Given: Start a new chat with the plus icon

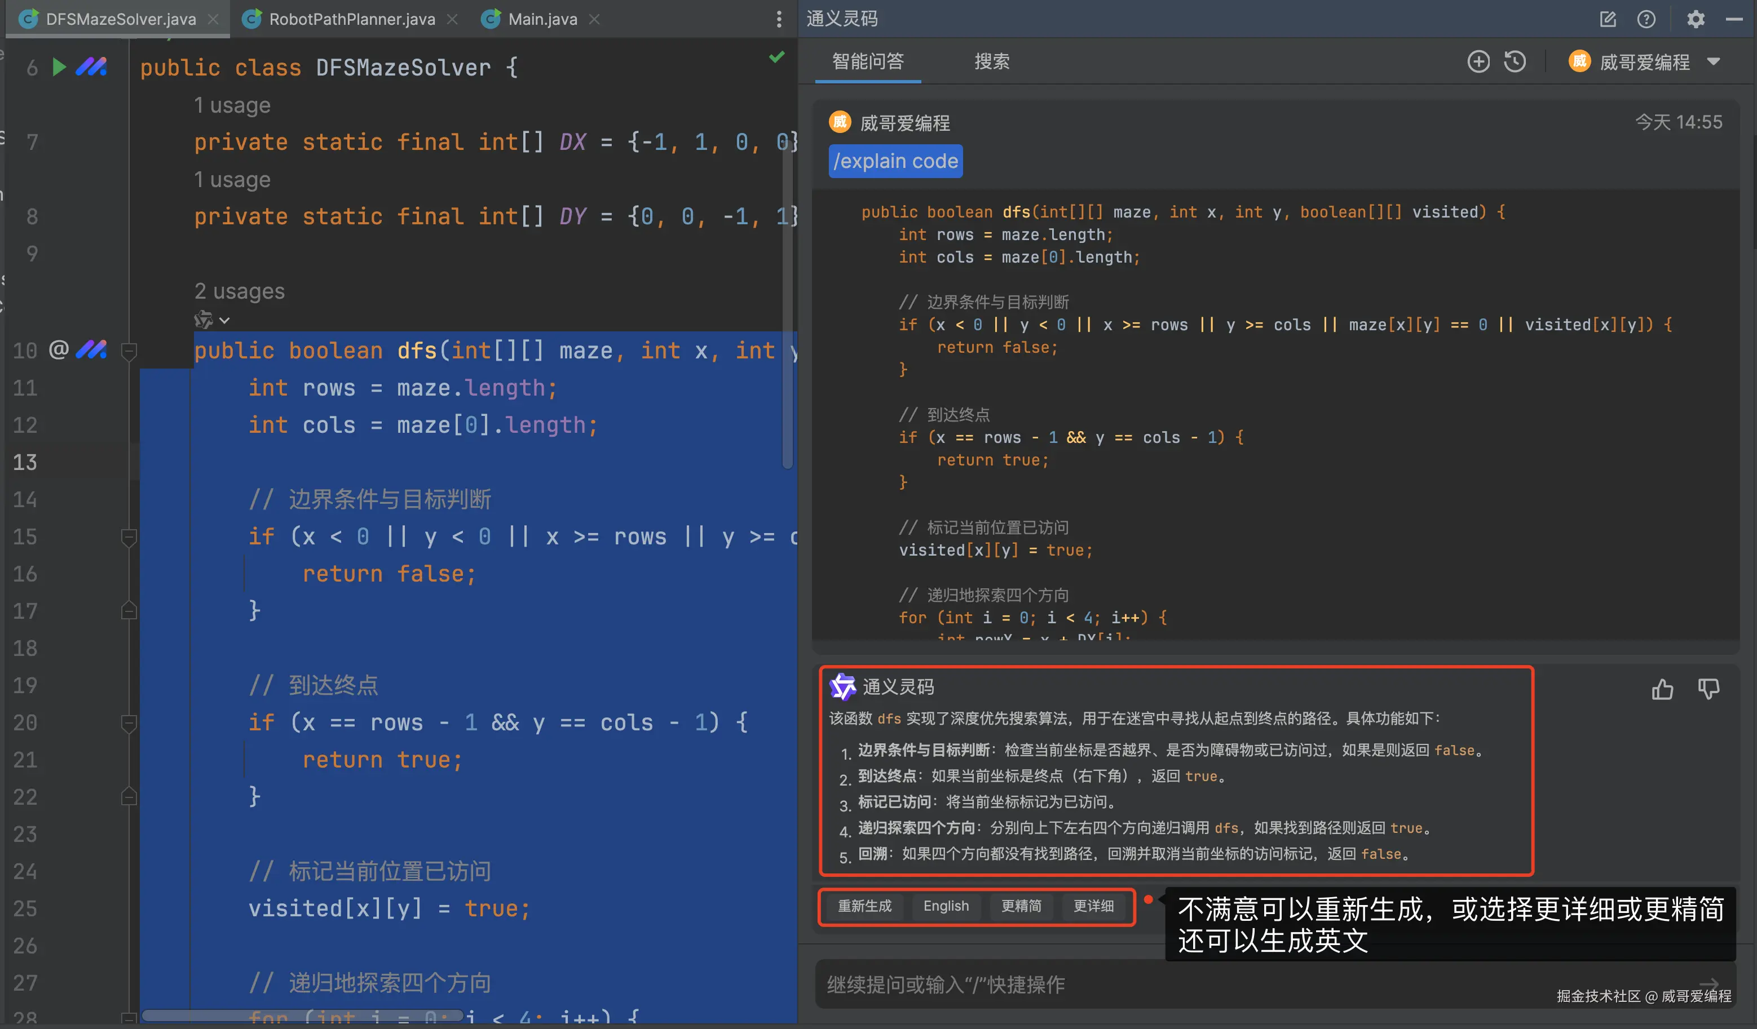Looking at the screenshot, I should pyautogui.click(x=1478, y=62).
